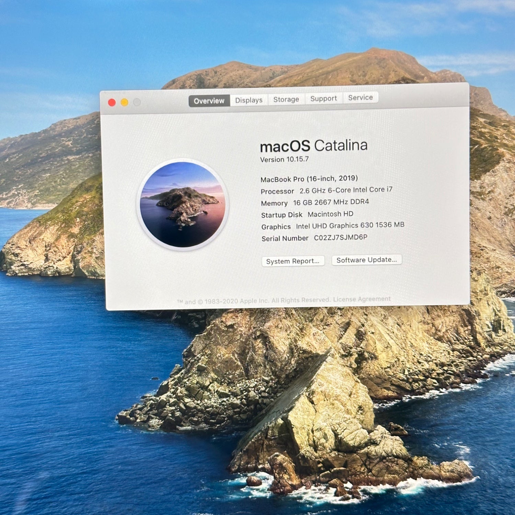
Task: Open the Storage tab
Action: (286, 99)
